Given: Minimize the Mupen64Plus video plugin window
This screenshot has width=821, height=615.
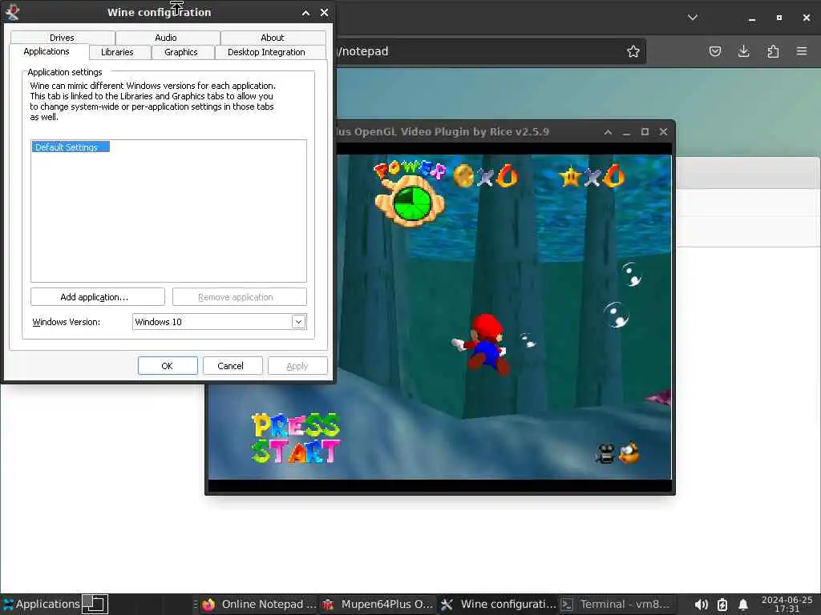Looking at the screenshot, I should pos(626,132).
